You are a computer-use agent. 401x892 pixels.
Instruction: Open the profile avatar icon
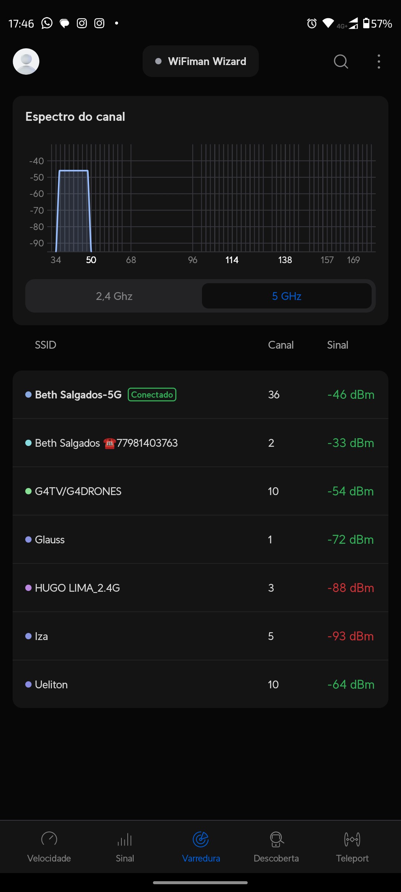[26, 61]
